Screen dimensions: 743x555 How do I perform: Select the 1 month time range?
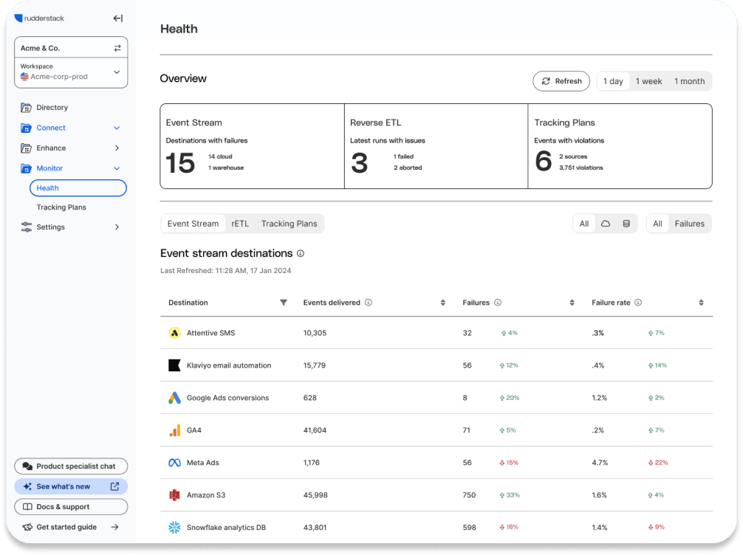(690, 81)
